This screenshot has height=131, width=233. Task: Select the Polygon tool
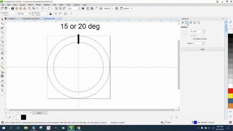(x=2, y=53)
